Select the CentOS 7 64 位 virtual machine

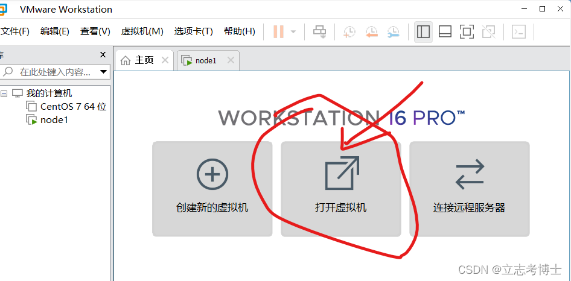pos(73,107)
